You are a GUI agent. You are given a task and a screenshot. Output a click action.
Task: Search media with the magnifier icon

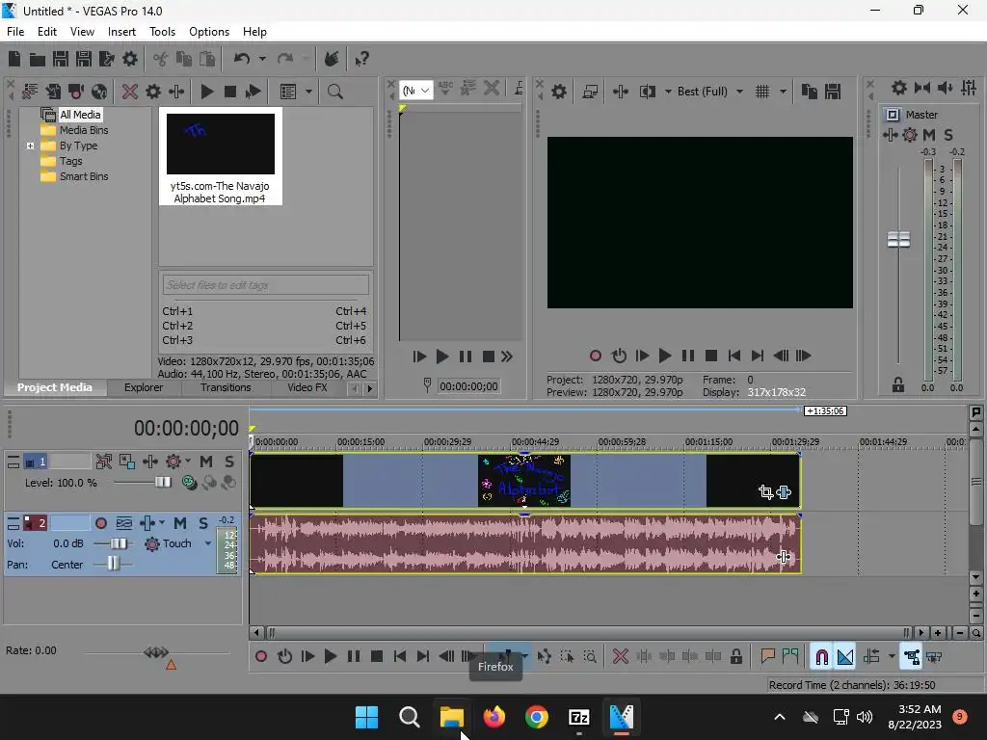point(334,92)
